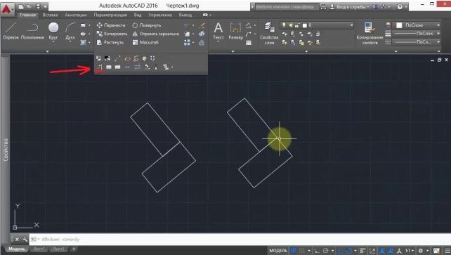Click the Размер dimension tool
Image resolution: width=451 pixels, height=255 pixels.
pyautogui.click(x=235, y=31)
